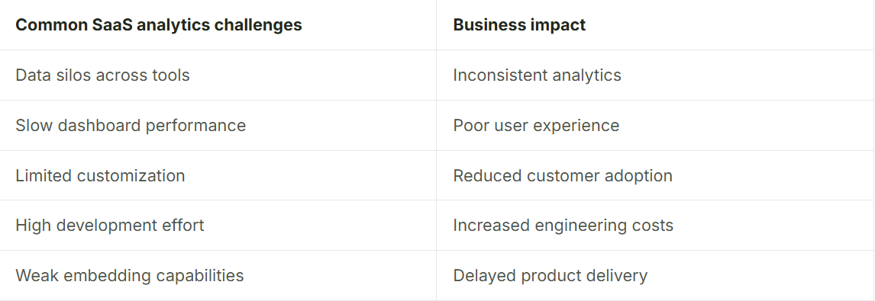
Task: Select the 'Inconsistent analytics' cell
Action: [x=655, y=75]
